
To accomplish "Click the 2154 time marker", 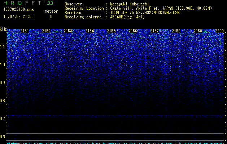I will tap(90, 31).
